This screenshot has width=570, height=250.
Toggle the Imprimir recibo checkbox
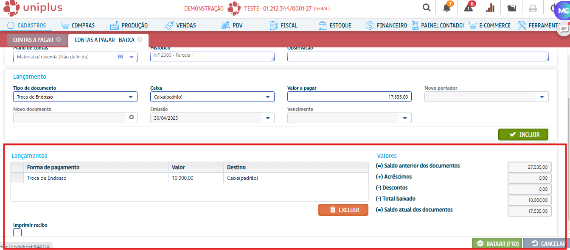17,232
